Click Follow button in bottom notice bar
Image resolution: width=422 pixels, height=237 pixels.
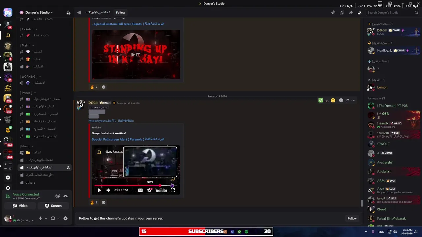(x=352, y=218)
